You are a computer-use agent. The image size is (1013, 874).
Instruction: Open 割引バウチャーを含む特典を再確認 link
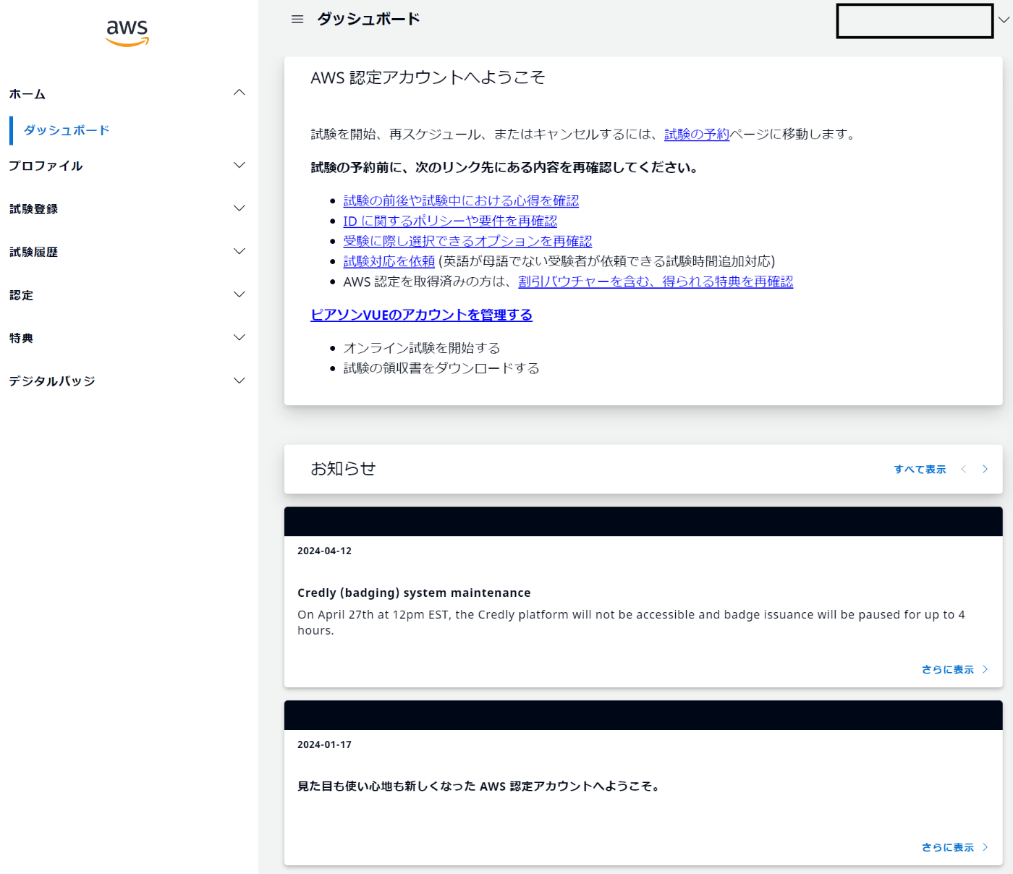tap(656, 281)
